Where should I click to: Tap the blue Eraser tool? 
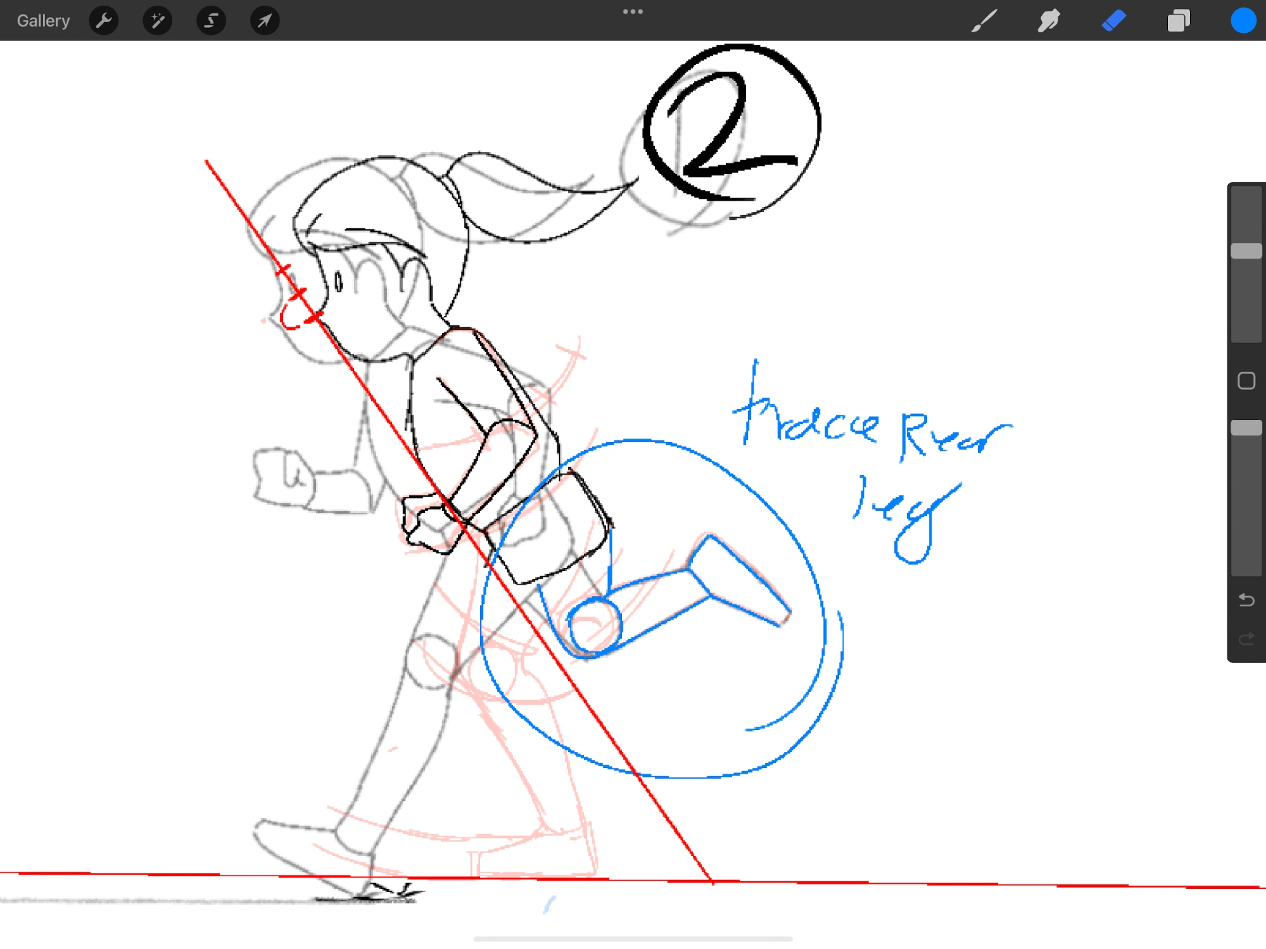[1114, 21]
